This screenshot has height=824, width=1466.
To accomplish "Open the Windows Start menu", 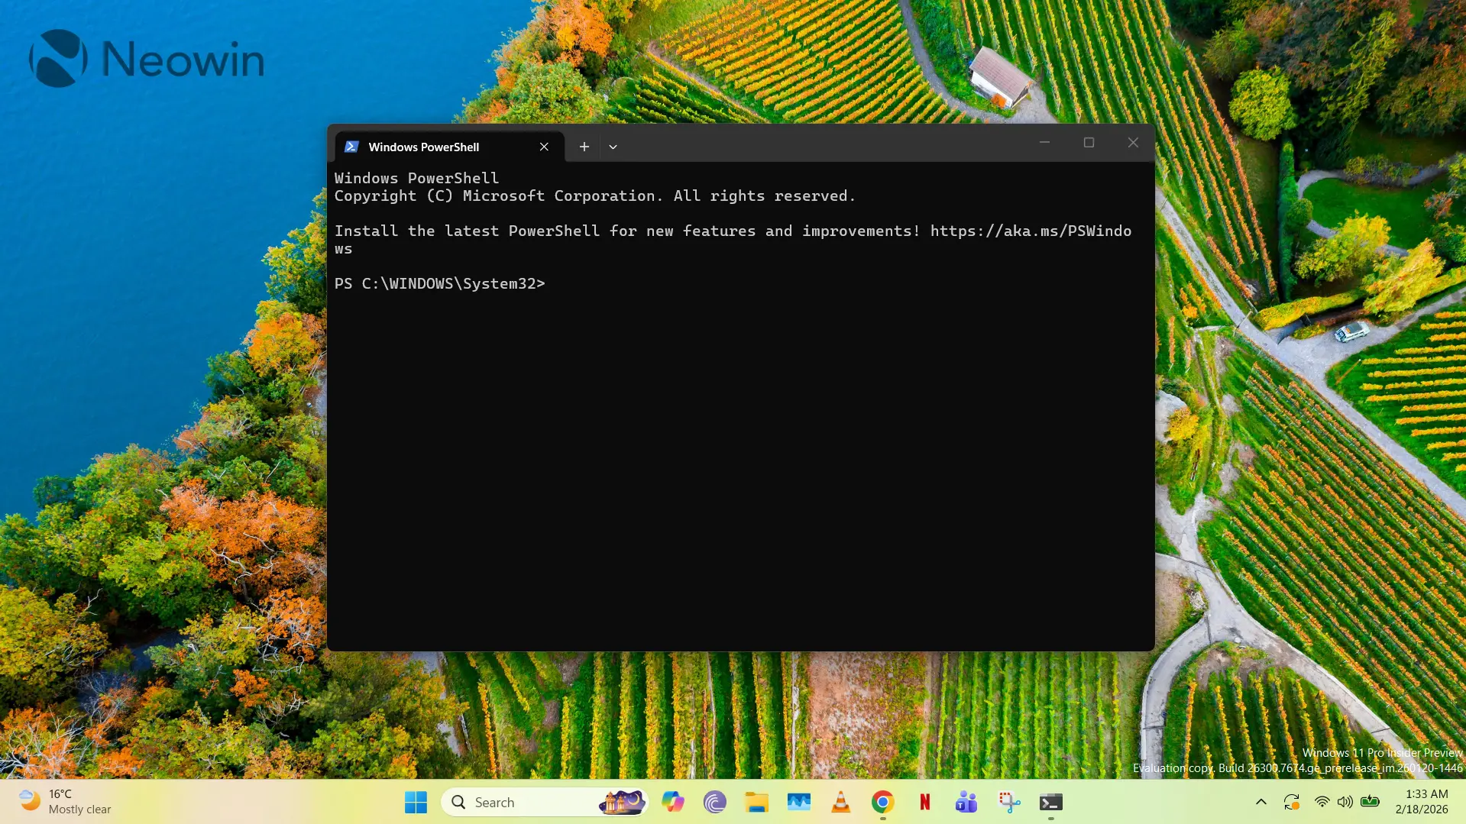I will point(416,802).
